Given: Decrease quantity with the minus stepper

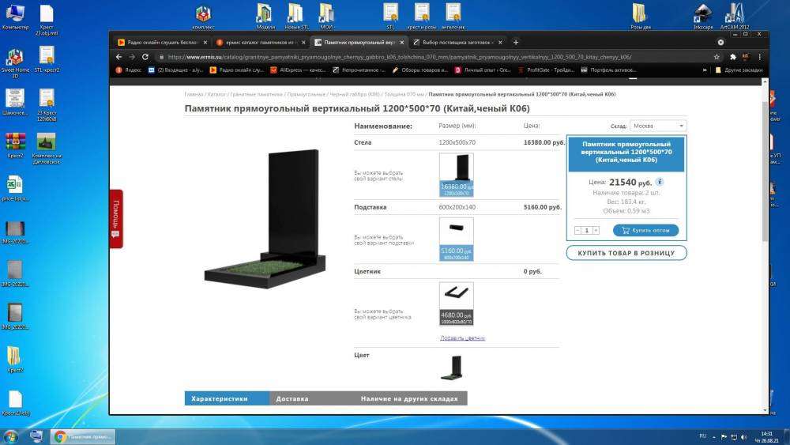Looking at the screenshot, I should coord(577,230).
